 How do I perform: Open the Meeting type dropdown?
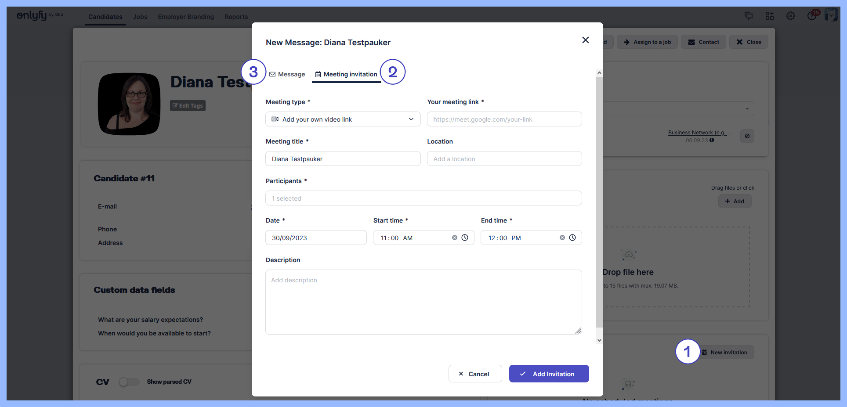pos(343,119)
